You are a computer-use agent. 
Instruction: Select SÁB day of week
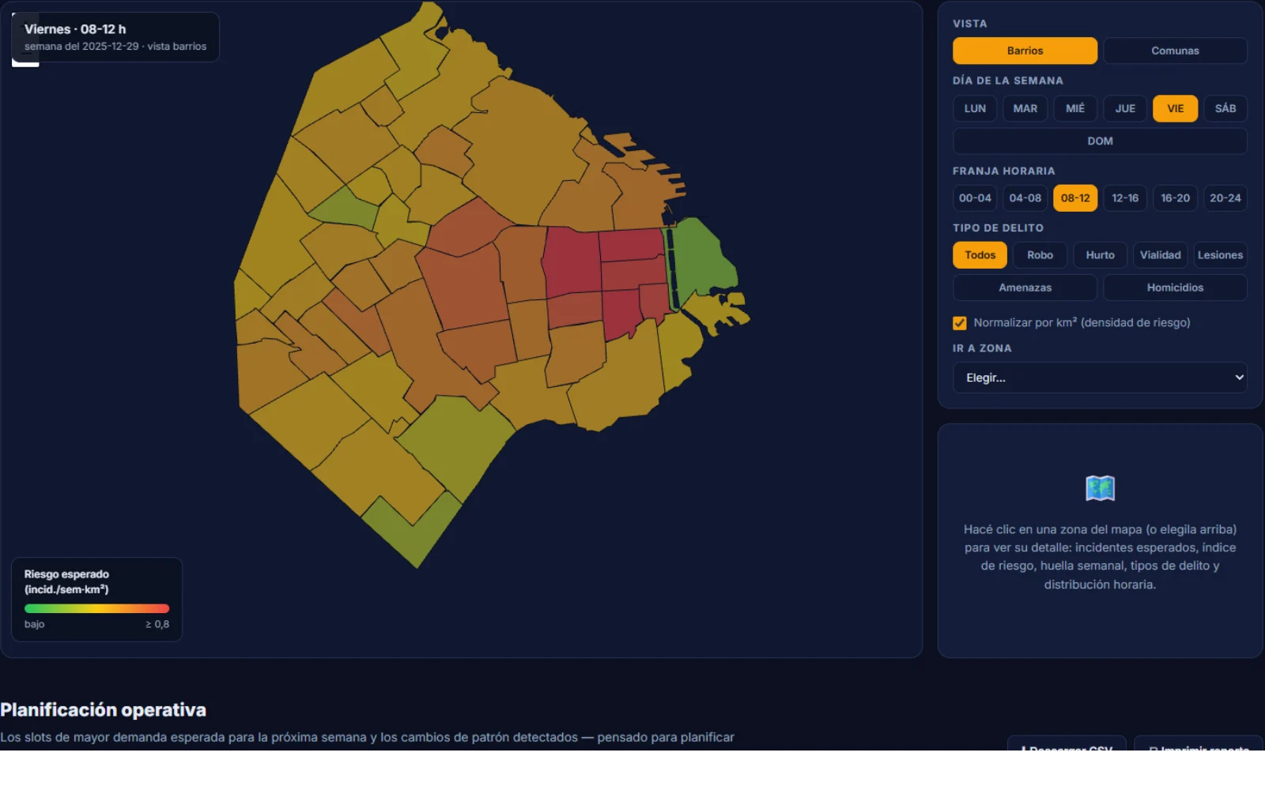(x=1225, y=108)
